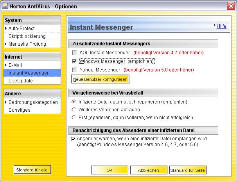Click the Norton AntiVirus title bar icon
This screenshot has width=237, height=182.
point(5,6)
